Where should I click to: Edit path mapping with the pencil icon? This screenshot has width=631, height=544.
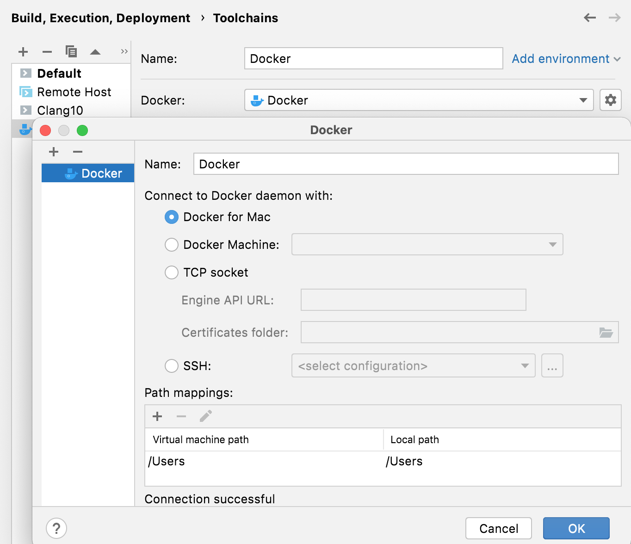(205, 416)
